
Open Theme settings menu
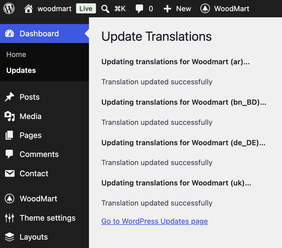[x=48, y=218]
